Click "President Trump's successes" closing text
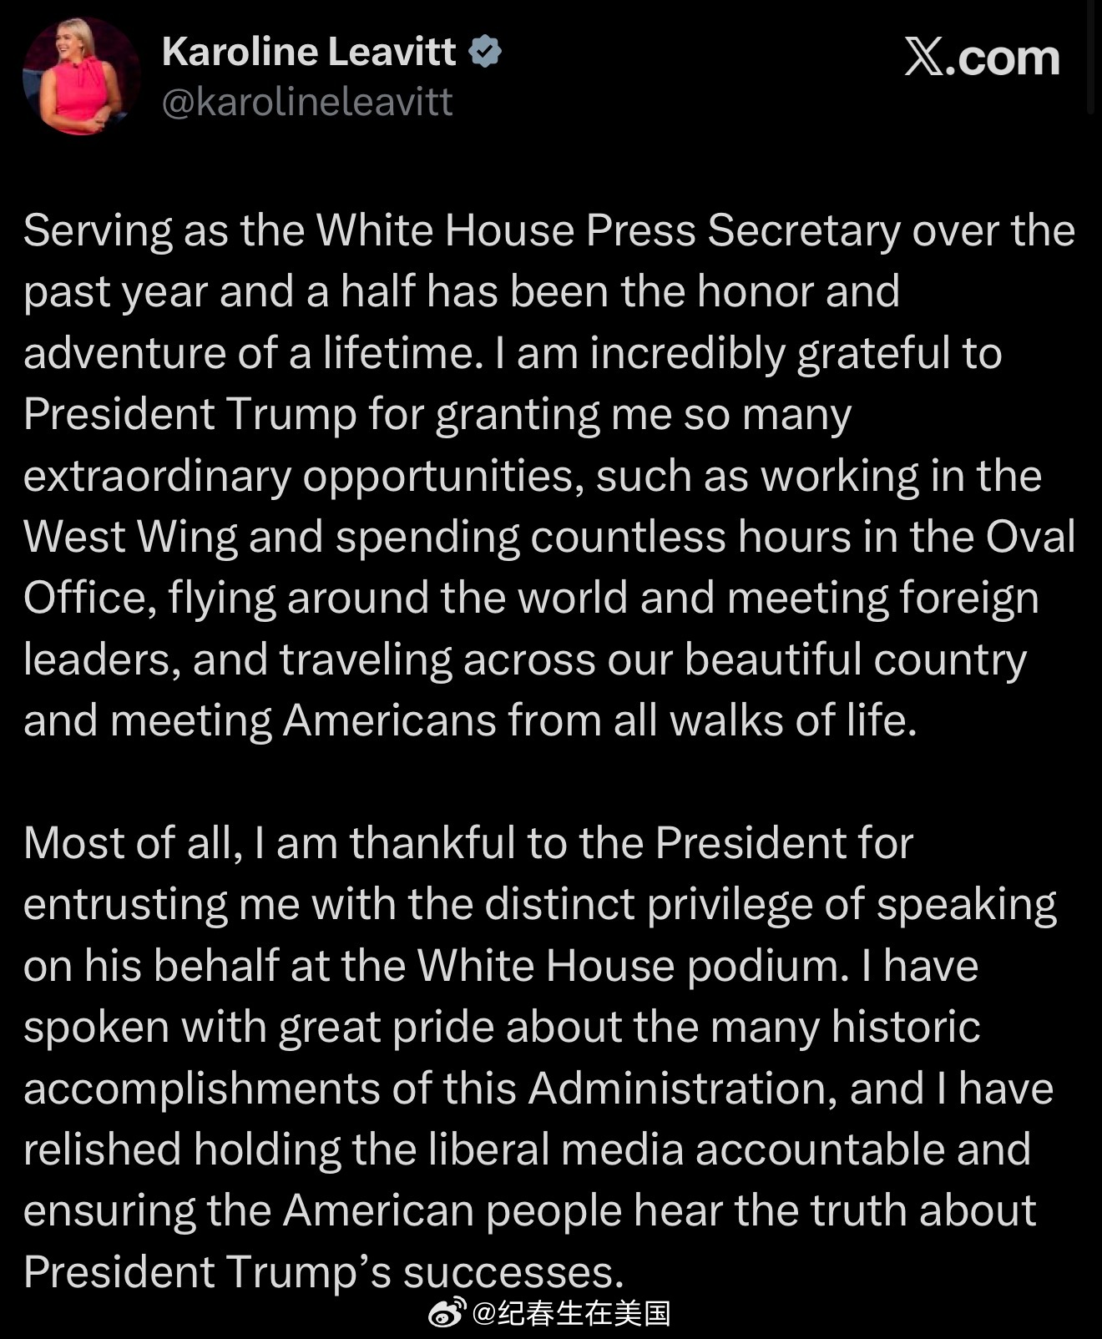 324,1271
